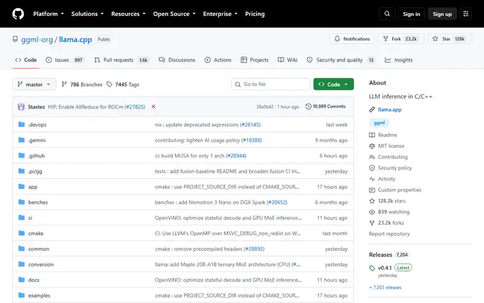Open the Wiki tab

pyautogui.click(x=287, y=60)
